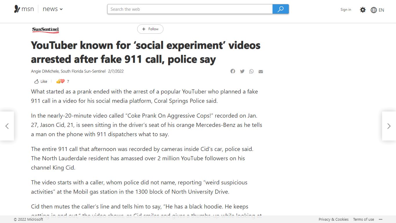Focus the Search the web field
Screen dimensions: 396x223
pyautogui.click(x=190, y=9)
